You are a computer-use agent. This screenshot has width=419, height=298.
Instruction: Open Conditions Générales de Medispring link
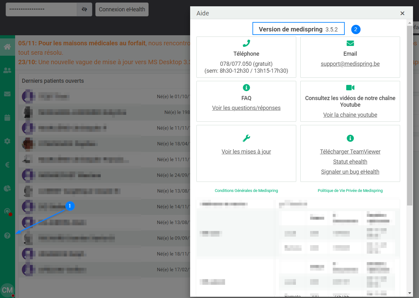point(246,191)
